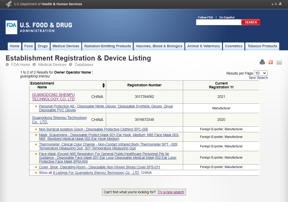This screenshot has height=202, width=288.
Task: Open the Food tab
Action: point(28,46)
